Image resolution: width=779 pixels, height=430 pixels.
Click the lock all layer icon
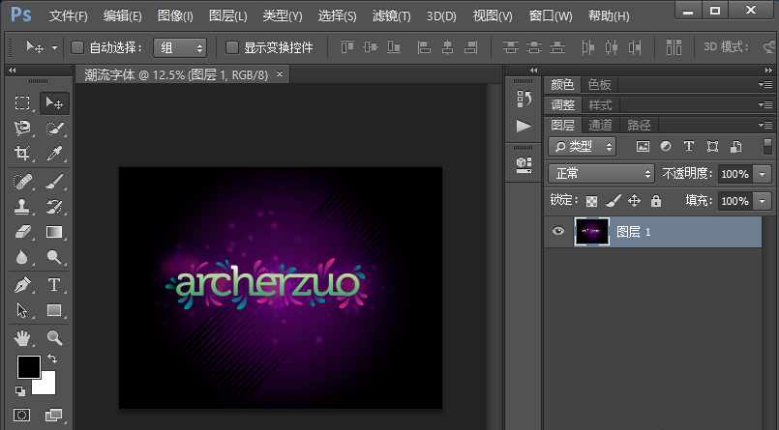coord(656,201)
